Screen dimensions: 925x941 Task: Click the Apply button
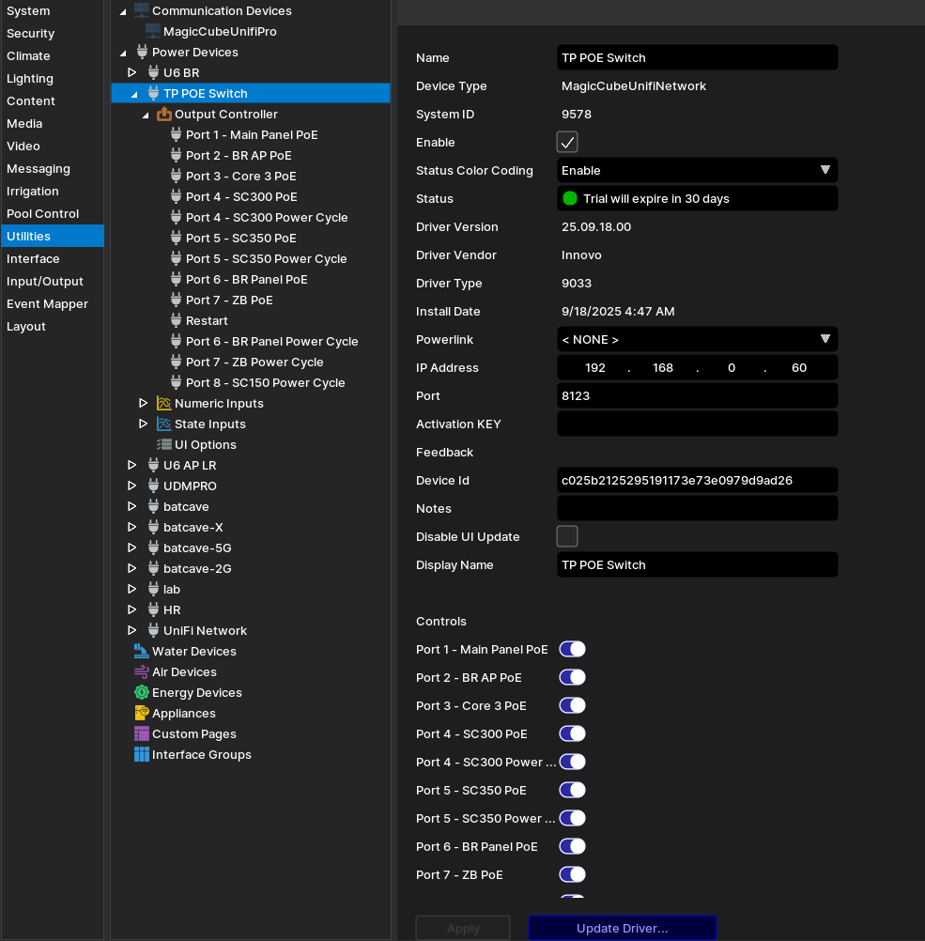463,928
